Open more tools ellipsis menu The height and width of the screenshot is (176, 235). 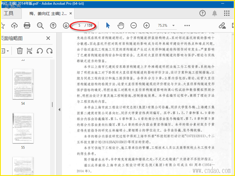tap(187, 26)
